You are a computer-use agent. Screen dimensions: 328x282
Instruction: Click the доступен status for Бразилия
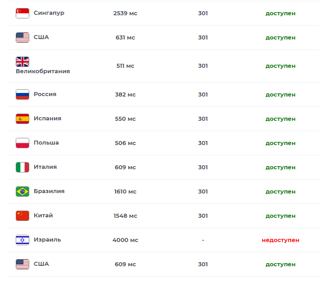pos(280,192)
